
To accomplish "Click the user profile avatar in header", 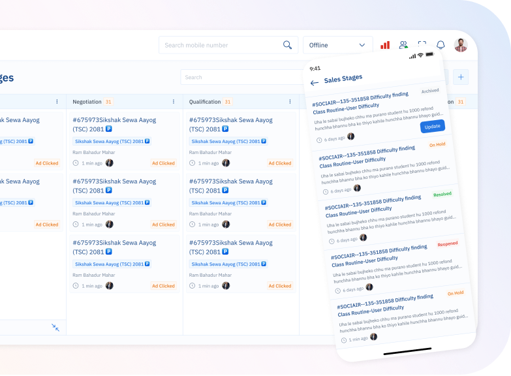I will [461, 45].
